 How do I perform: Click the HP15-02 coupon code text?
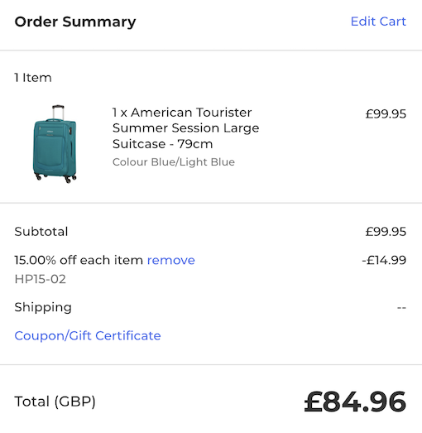pyautogui.click(x=41, y=279)
